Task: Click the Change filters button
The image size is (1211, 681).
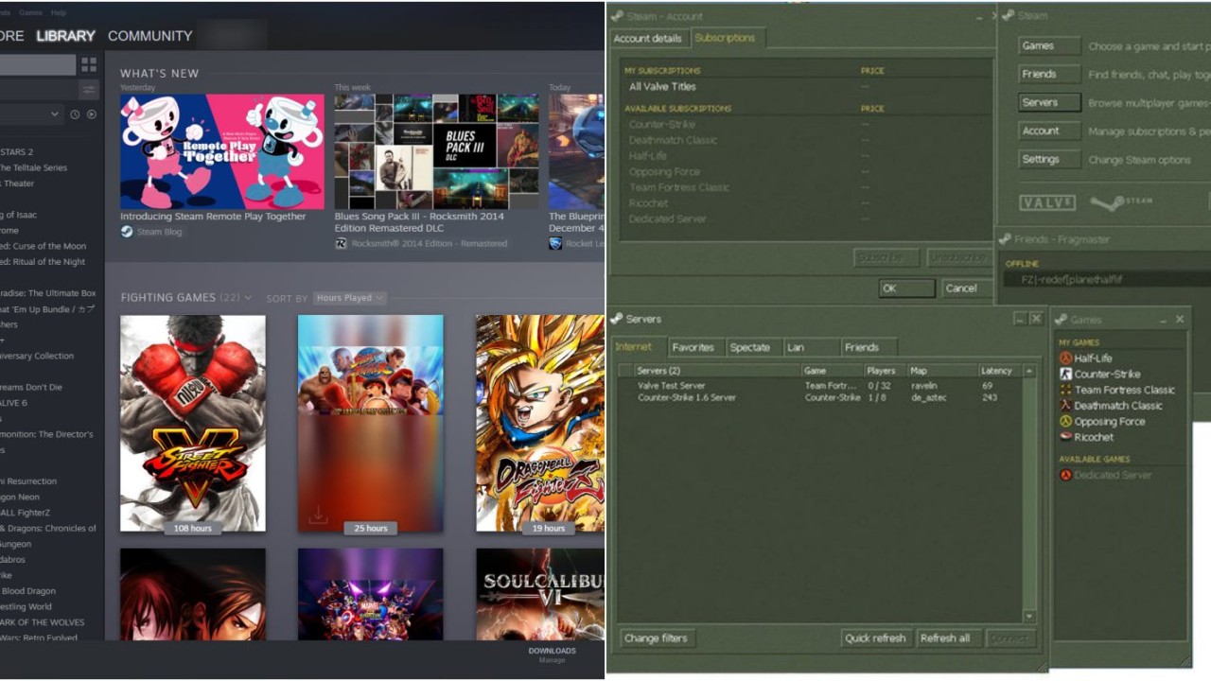Action: 656,638
